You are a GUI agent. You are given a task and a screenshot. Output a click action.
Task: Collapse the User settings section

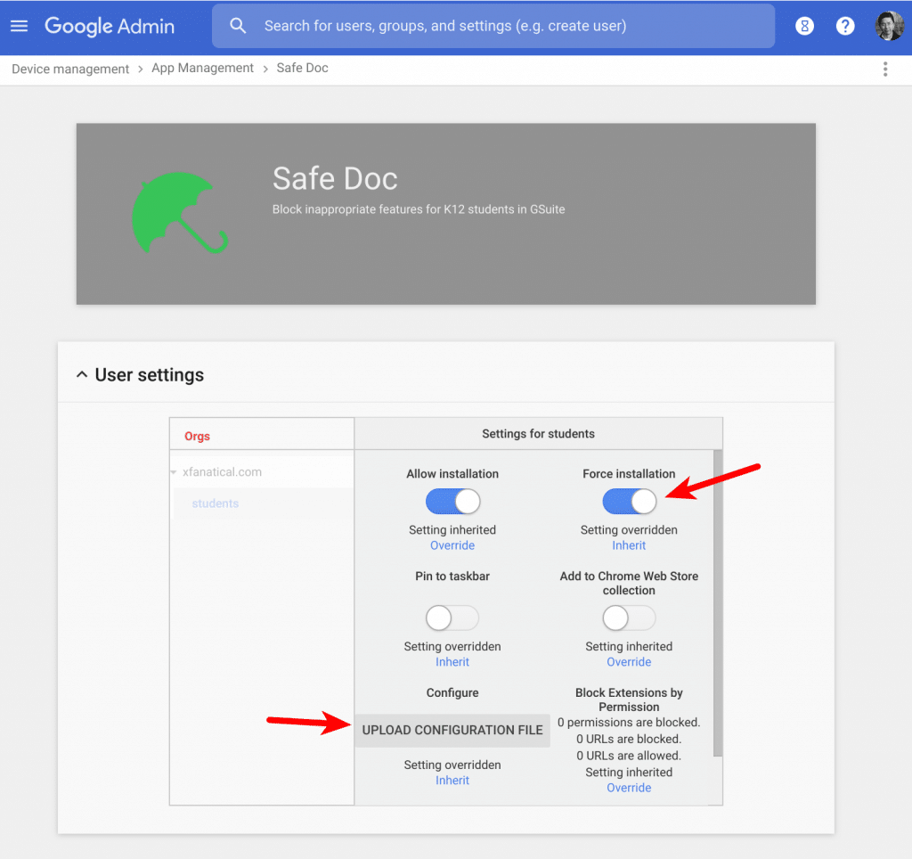(x=82, y=375)
